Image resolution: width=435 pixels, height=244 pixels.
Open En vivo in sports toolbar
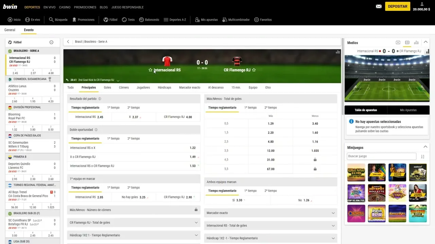[33, 20]
